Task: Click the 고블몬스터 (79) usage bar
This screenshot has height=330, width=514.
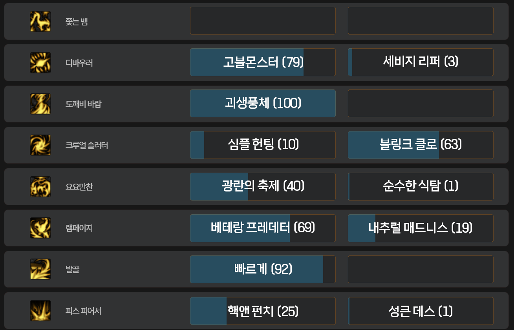Action: [263, 62]
